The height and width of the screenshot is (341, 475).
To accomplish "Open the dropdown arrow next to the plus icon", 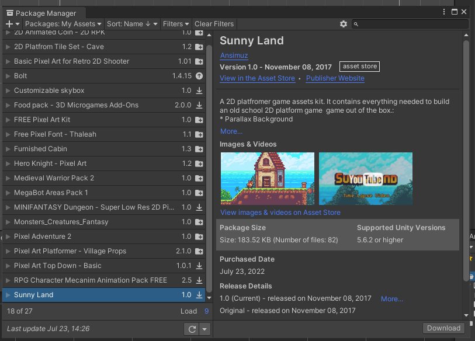I will click(x=18, y=24).
